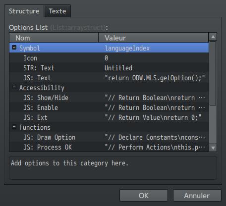The image size is (226, 206).
Task: Select the Symbol row
Action: (x=109, y=48)
